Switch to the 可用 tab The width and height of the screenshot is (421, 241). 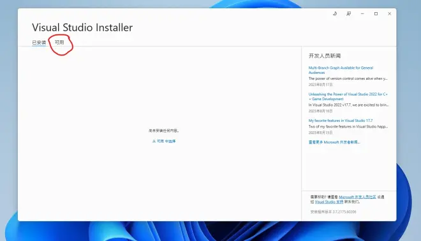(x=59, y=43)
